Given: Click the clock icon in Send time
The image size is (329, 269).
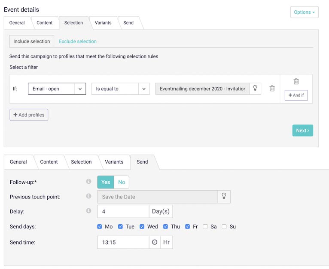Looking at the screenshot, I should [x=155, y=242].
